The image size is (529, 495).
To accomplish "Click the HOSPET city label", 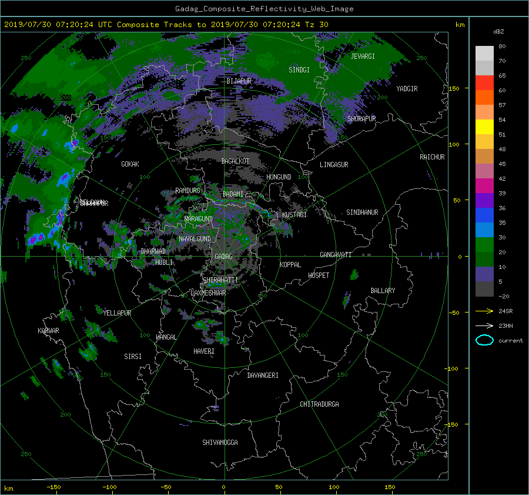I will [x=319, y=275].
